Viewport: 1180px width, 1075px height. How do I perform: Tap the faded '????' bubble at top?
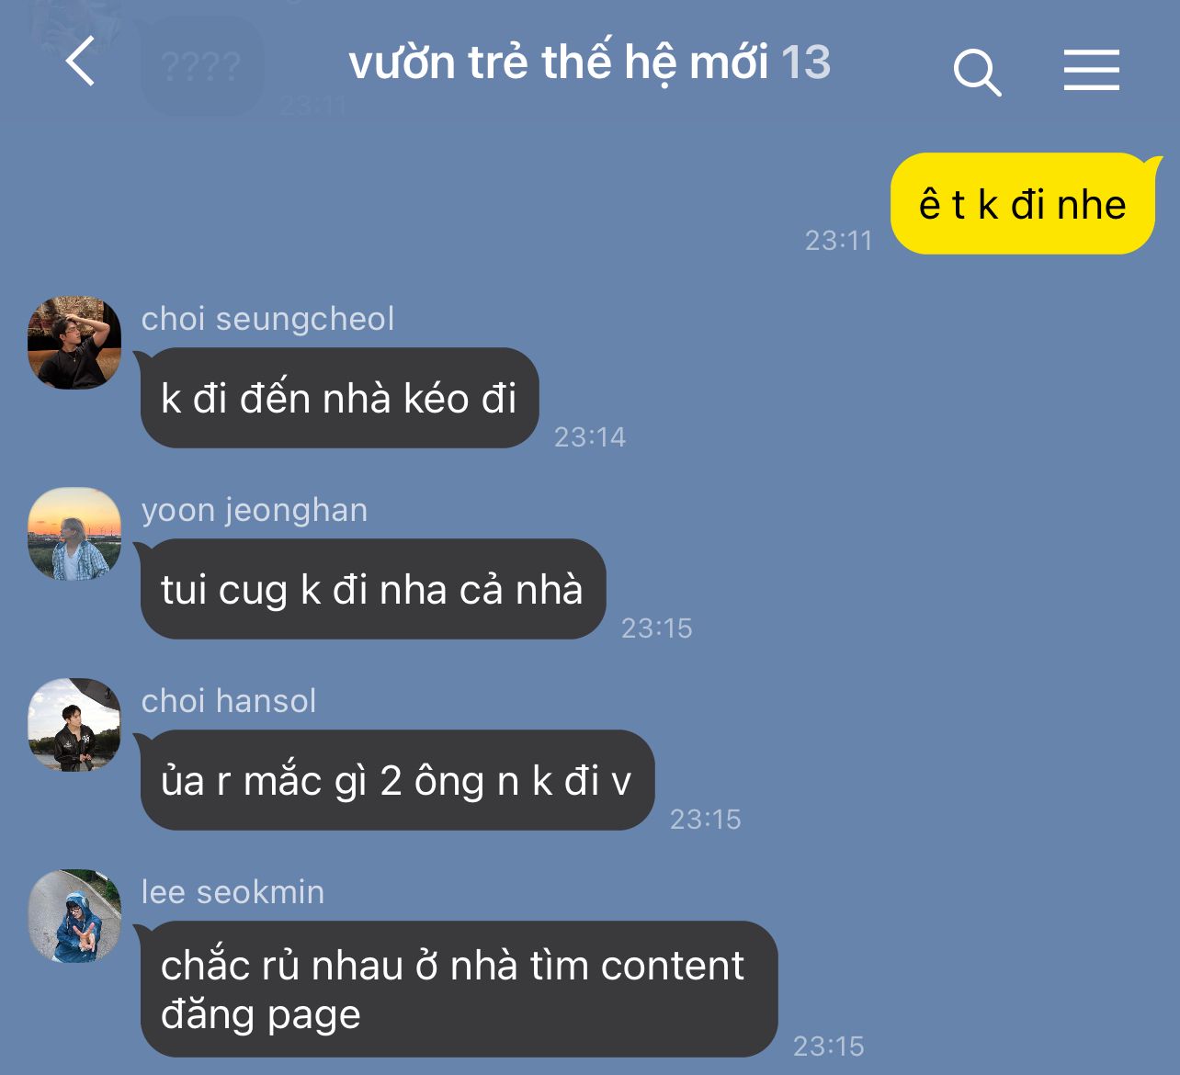tap(201, 65)
